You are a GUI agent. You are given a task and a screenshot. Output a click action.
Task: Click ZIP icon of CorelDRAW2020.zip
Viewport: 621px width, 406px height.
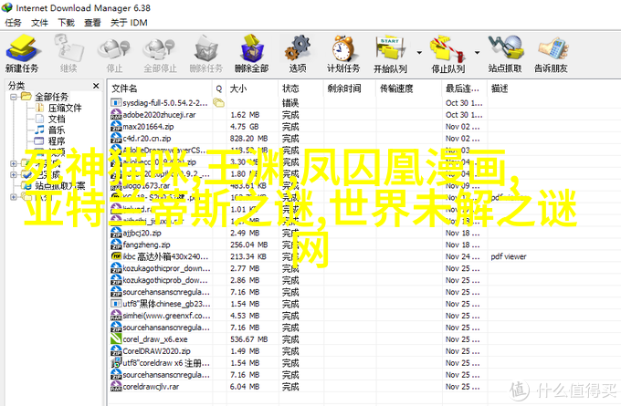point(116,351)
